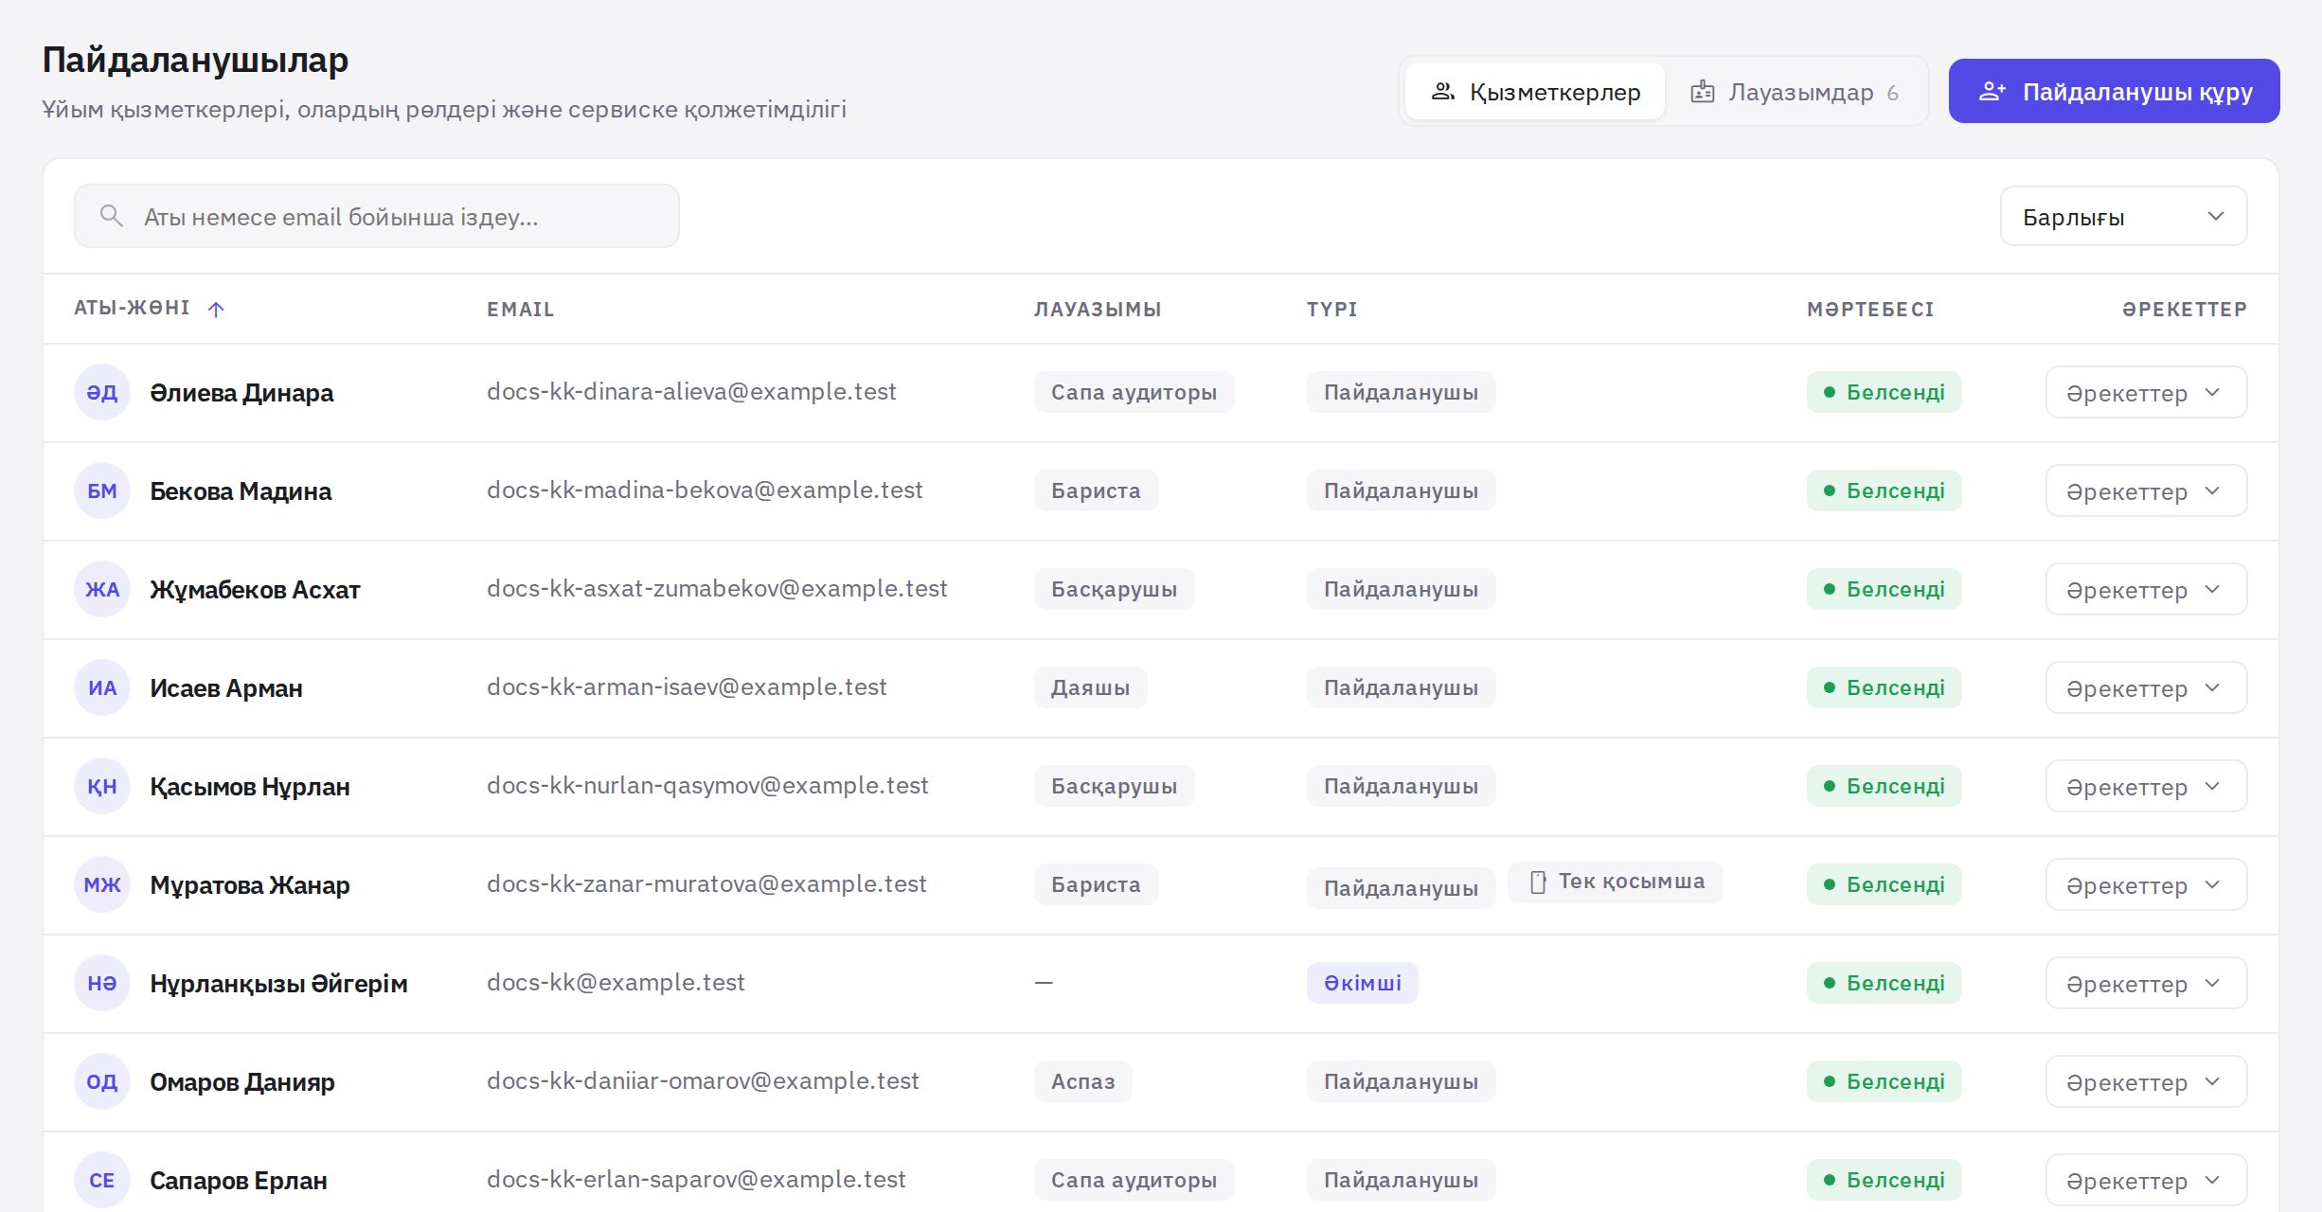2322x1212 pixels.
Task: Sort by the Түрі column header
Action: (x=1331, y=309)
